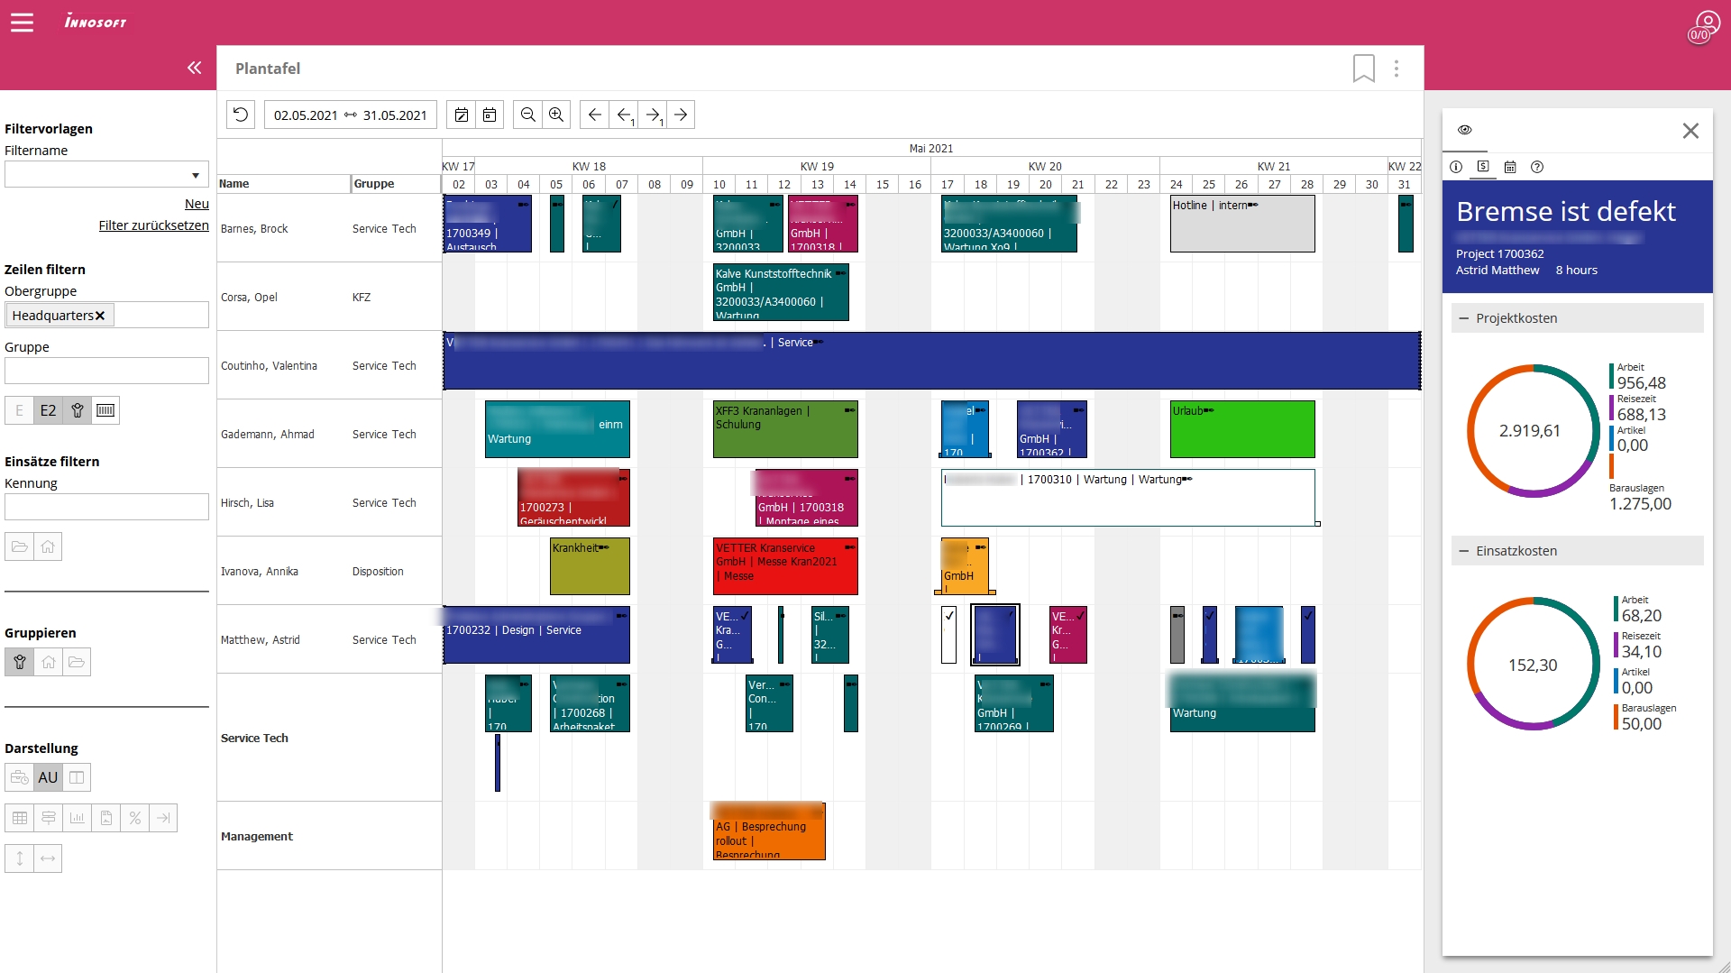Toggle the folder filter under Einsätze filtern
Screen dimensions: 1731x973
[19, 546]
